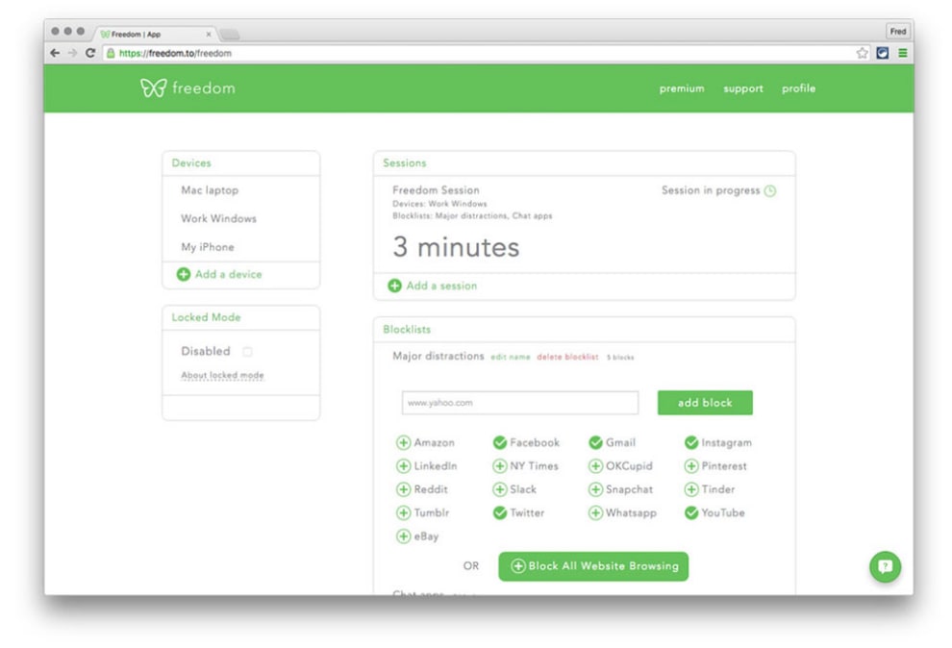
Task: Click the add block button
Action: 705,403
